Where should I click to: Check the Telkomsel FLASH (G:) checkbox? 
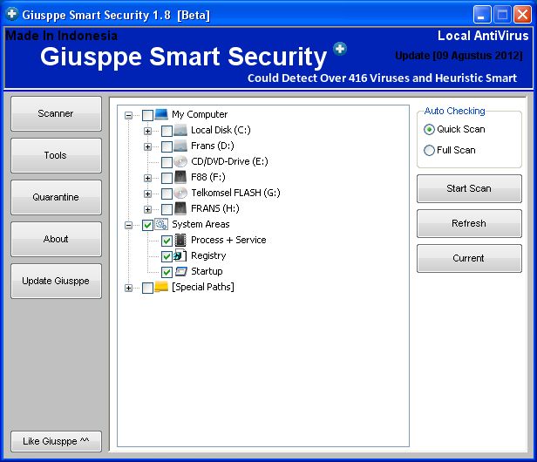(167, 194)
